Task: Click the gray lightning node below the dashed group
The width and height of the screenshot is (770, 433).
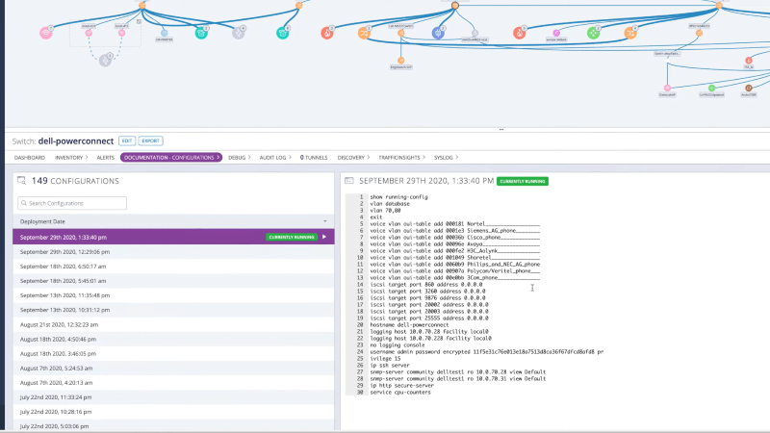Action: (105, 61)
